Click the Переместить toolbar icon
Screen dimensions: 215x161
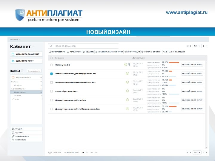click(68, 52)
